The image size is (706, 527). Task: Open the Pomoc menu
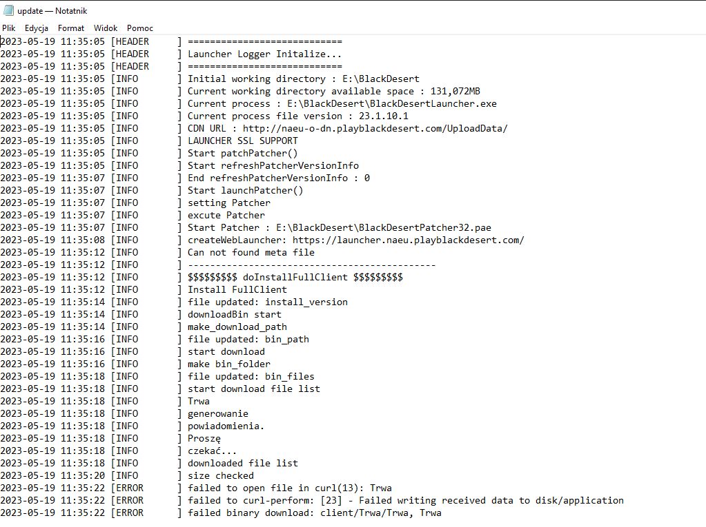(x=140, y=28)
